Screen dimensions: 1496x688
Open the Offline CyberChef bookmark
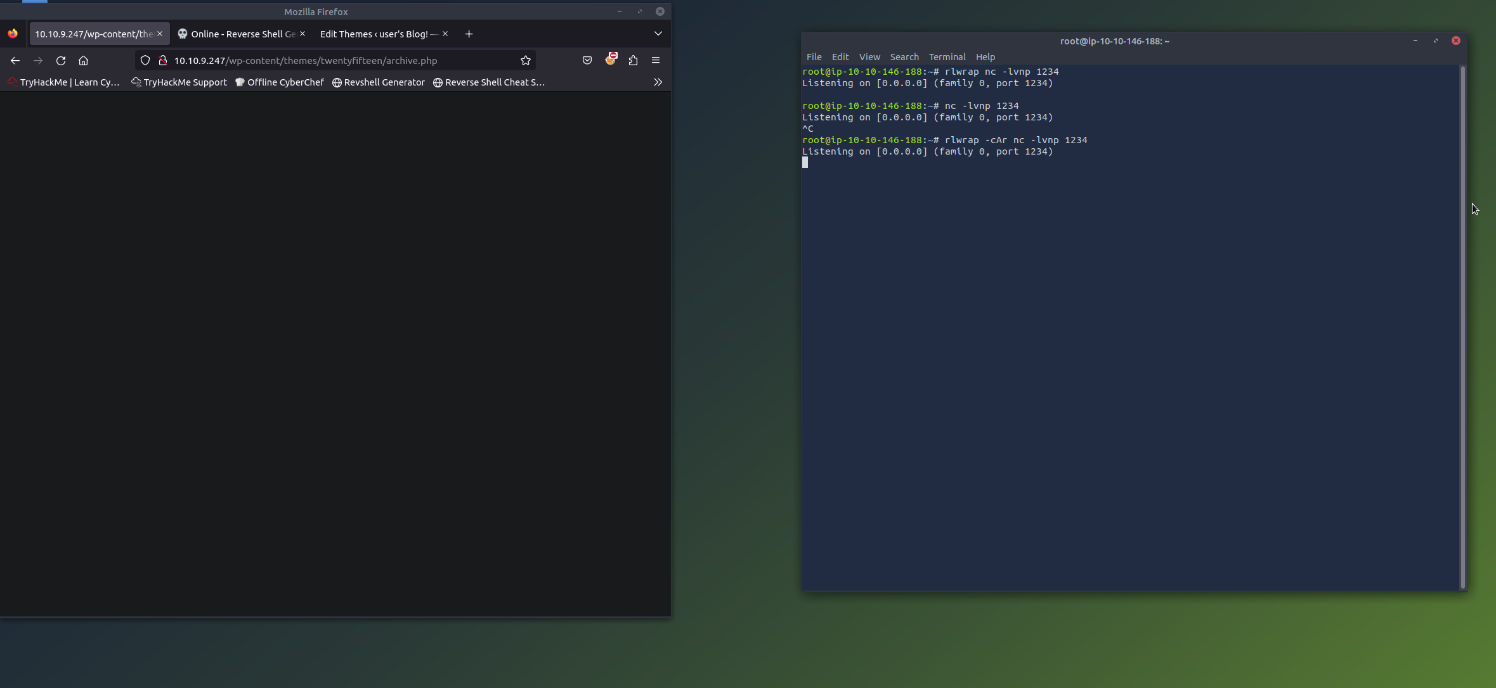point(280,82)
